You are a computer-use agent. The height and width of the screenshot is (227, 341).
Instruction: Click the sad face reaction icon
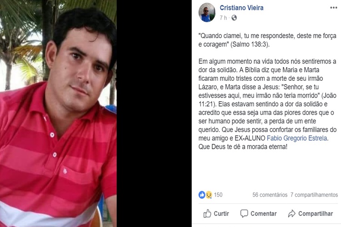pyautogui.click(x=209, y=195)
